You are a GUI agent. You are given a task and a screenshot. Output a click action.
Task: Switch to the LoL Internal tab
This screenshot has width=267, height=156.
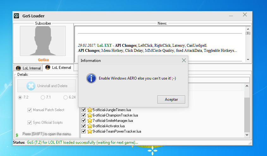pos(28,68)
